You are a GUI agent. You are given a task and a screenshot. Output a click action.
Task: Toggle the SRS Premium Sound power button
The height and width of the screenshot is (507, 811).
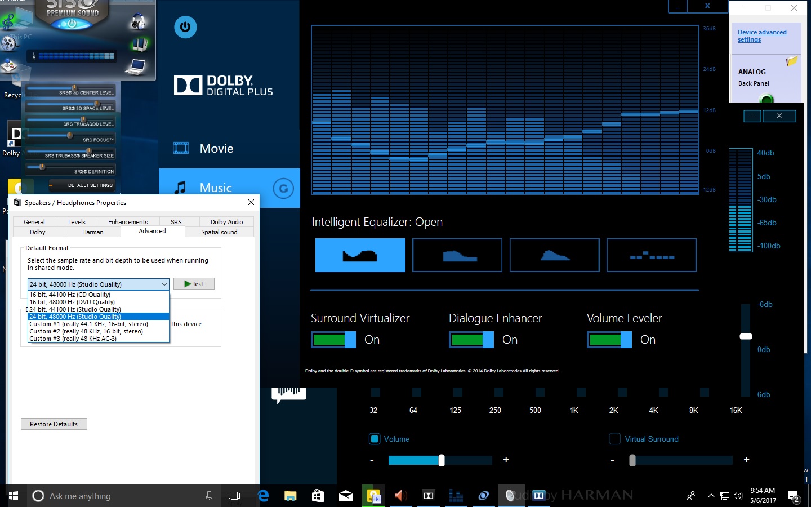pos(72,24)
